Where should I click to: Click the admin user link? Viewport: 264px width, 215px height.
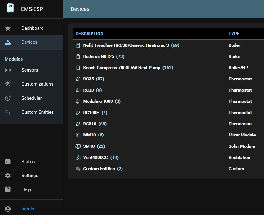pyautogui.click(x=28, y=209)
